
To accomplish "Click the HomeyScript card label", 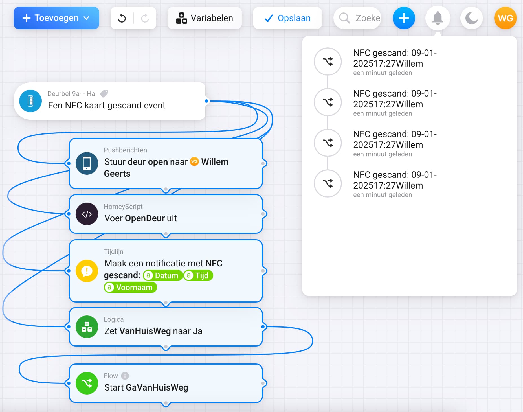I will tap(123, 207).
